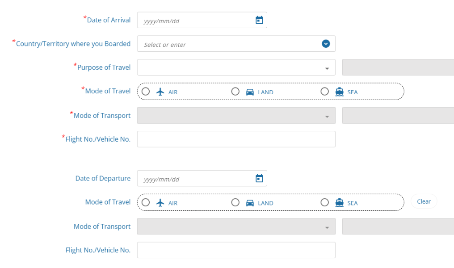Focus the arrival Flight No./Vehicle No. field
Screen dimensions: 454x268
coord(236,139)
